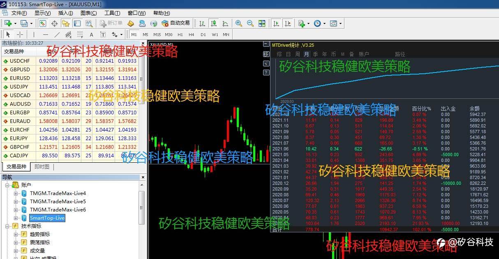Click the 新订单 new order button
Screen dimensions: 499x259
click(111, 23)
